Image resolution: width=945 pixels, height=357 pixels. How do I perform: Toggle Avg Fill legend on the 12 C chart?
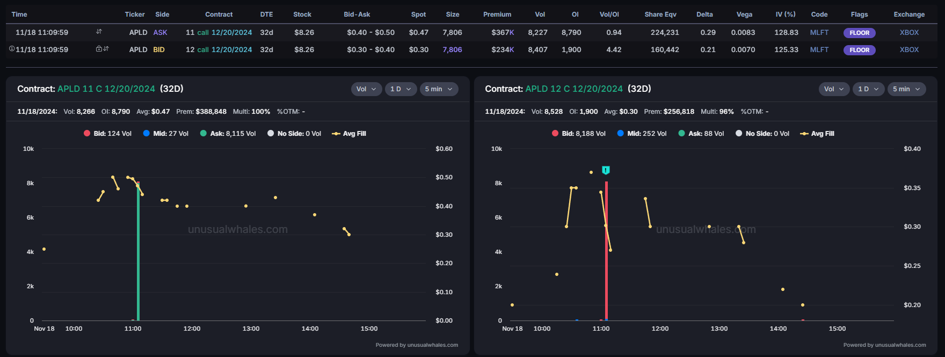(x=817, y=134)
